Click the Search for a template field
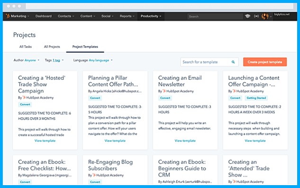 (209, 62)
